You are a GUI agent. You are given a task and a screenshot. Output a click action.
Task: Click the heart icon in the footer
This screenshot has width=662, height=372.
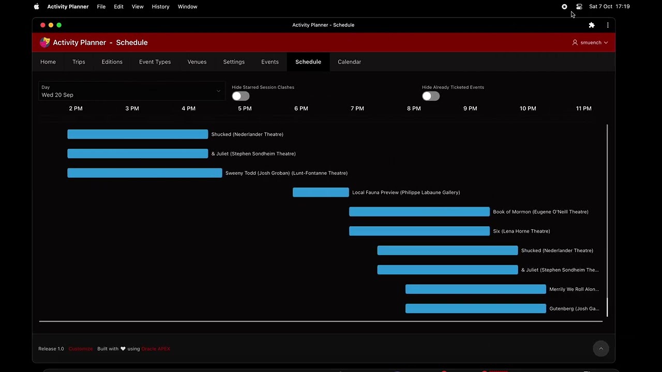click(x=123, y=349)
